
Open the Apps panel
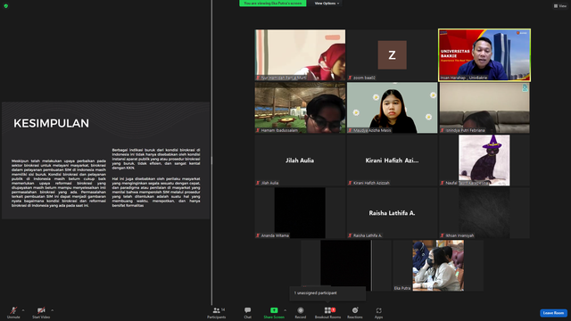(378, 312)
